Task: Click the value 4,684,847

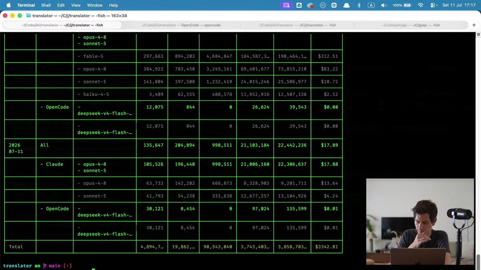Action: coord(219,56)
